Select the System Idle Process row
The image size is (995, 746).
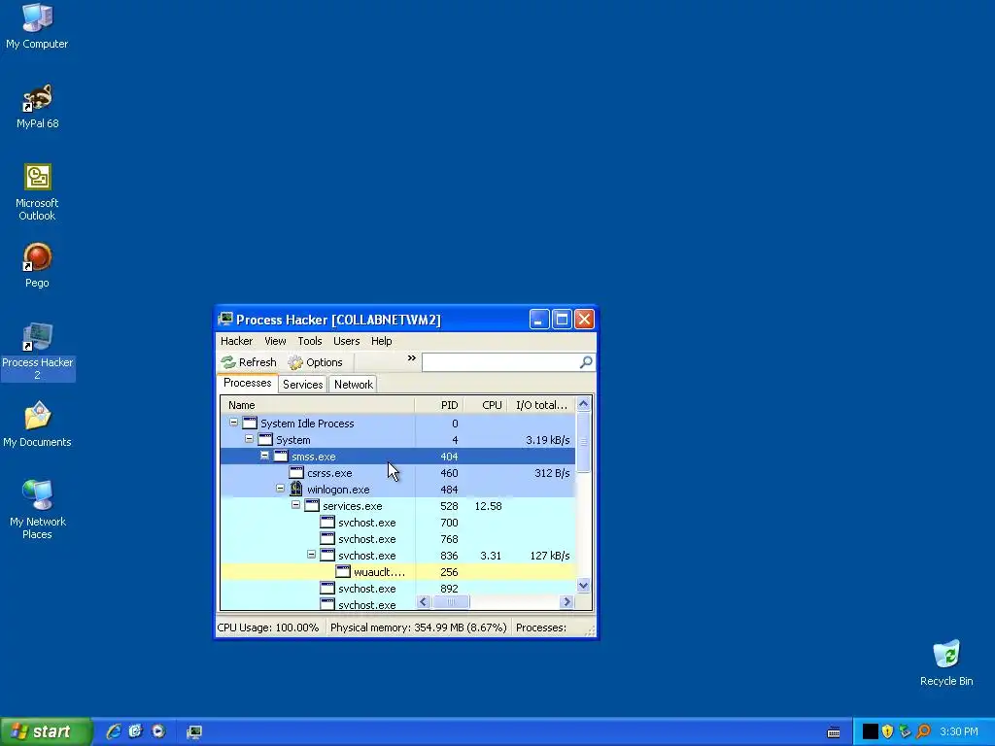point(397,424)
